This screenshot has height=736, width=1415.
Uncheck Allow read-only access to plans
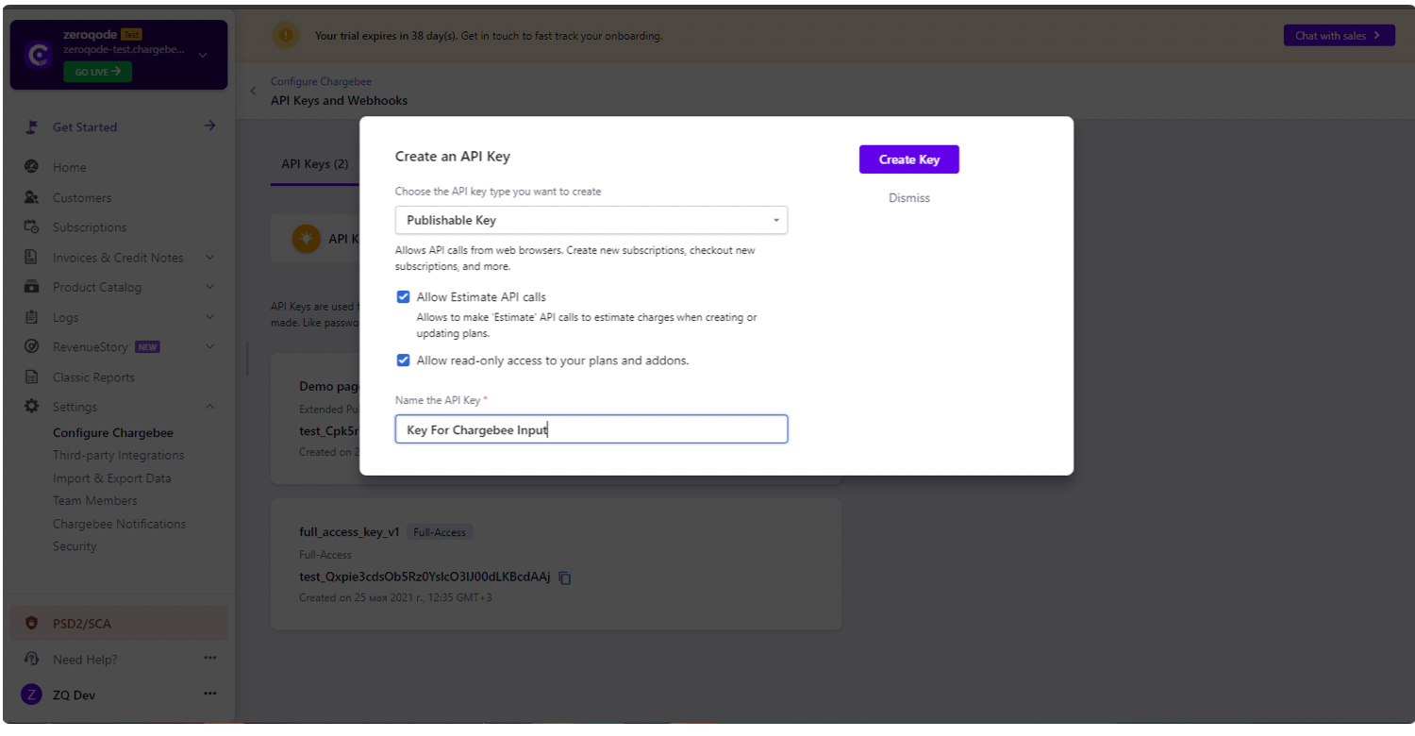pyautogui.click(x=403, y=360)
